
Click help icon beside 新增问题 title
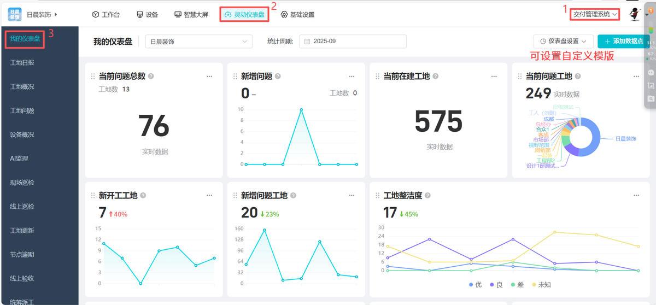(278, 77)
